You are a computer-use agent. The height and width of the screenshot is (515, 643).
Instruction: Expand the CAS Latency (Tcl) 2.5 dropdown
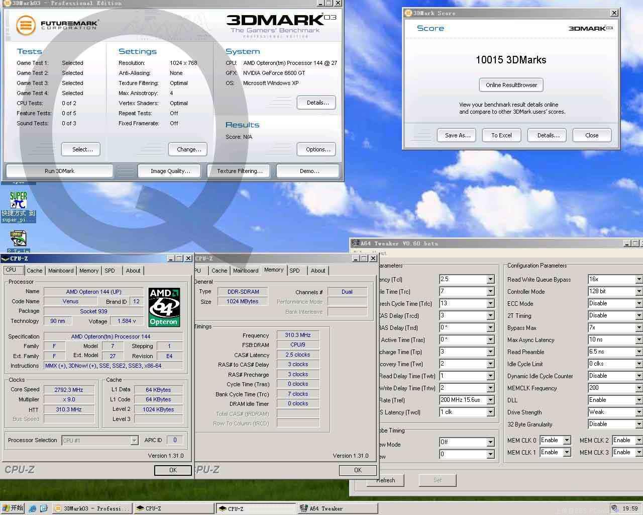point(467,279)
